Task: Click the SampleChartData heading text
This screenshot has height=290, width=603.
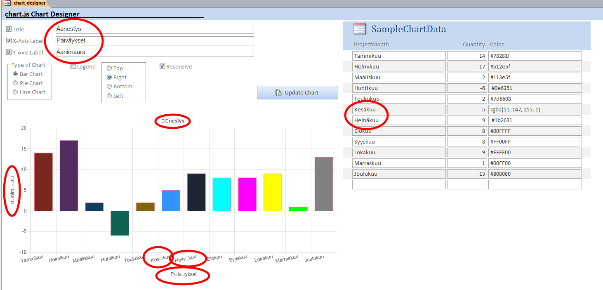Action: pos(409,29)
